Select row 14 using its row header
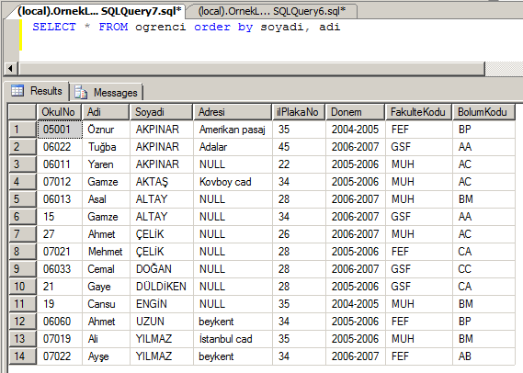The image size is (523, 373). coord(22,356)
